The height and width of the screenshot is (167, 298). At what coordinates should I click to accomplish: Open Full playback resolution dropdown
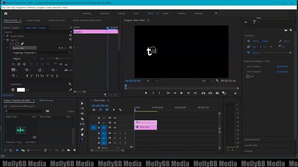pyautogui.click(x=207, y=81)
